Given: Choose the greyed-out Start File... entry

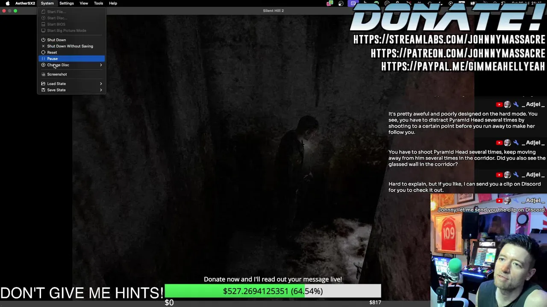Looking at the screenshot, I should click(71, 12).
